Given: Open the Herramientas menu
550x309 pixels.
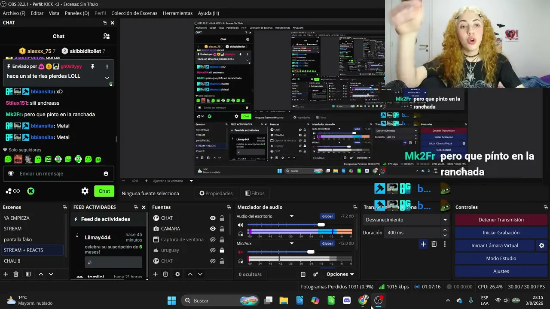Looking at the screenshot, I should 177,13.
